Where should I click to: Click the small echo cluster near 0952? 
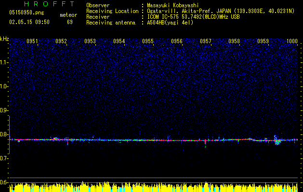(55, 138)
